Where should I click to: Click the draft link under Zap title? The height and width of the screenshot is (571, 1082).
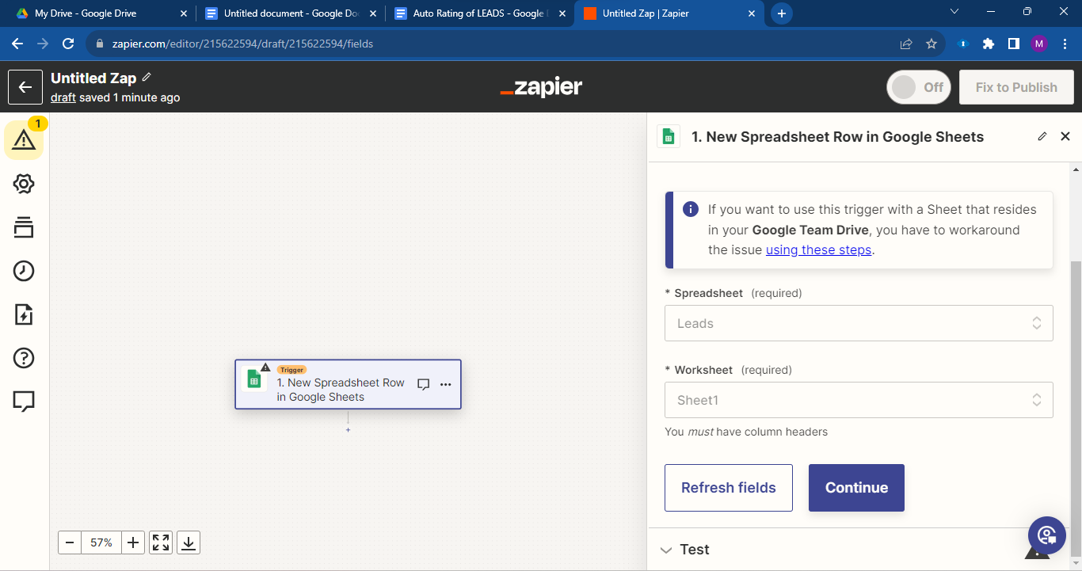tap(63, 97)
